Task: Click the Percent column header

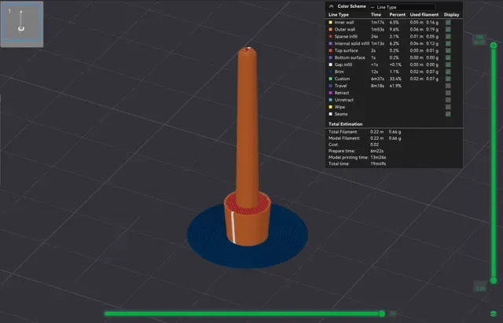Action: click(x=398, y=15)
